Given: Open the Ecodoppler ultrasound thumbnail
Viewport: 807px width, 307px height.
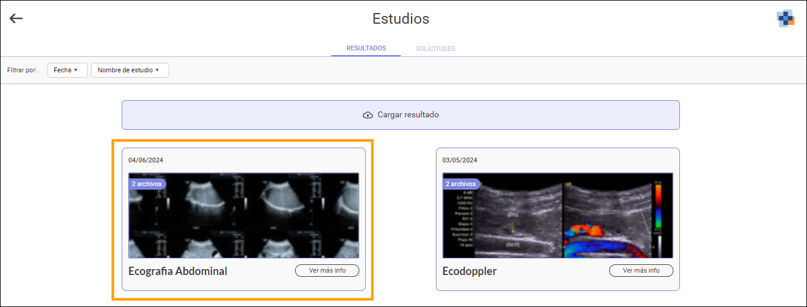Looking at the screenshot, I should [558, 215].
